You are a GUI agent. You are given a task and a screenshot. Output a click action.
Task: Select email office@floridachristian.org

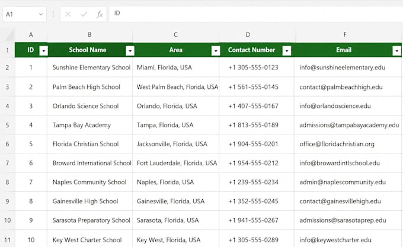[x=337, y=144]
